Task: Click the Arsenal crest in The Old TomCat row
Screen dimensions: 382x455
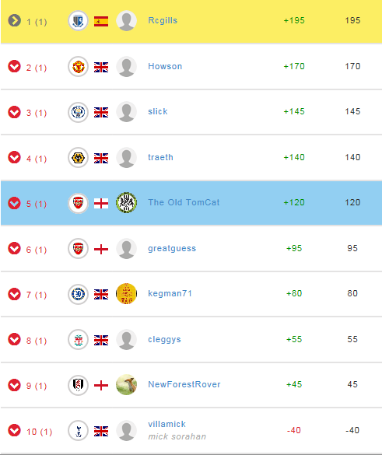Action: [78, 203]
